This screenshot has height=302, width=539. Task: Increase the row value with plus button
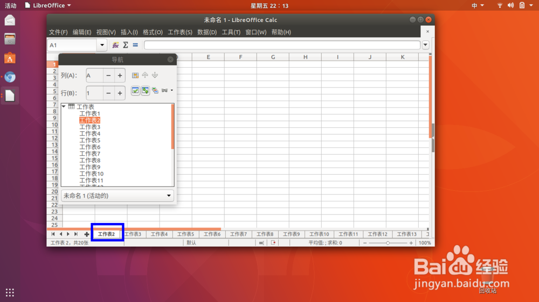(x=120, y=93)
